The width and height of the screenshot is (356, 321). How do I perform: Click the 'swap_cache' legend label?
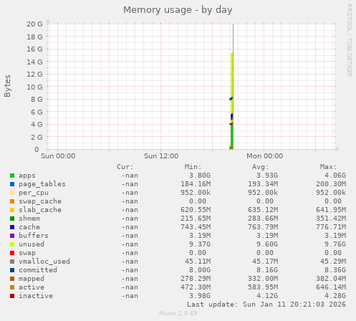(40, 201)
